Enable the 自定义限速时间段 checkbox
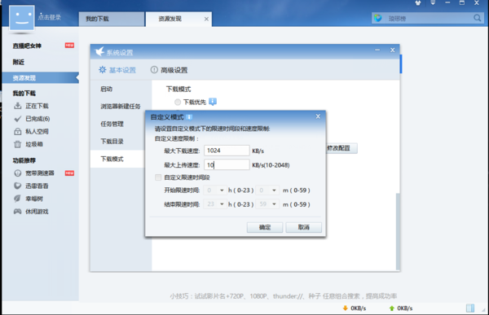This screenshot has width=489, height=315. (x=158, y=177)
